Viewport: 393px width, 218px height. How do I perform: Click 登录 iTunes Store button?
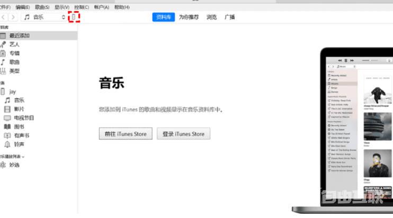click(x=183, y=134)
